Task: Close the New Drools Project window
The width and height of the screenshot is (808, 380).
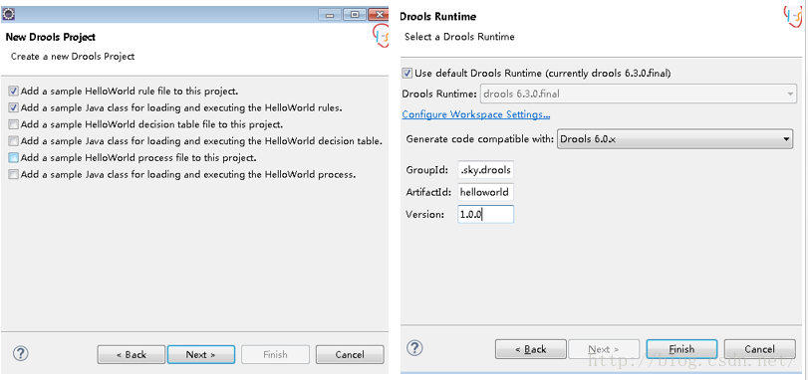Action: [x=379, y=15]
